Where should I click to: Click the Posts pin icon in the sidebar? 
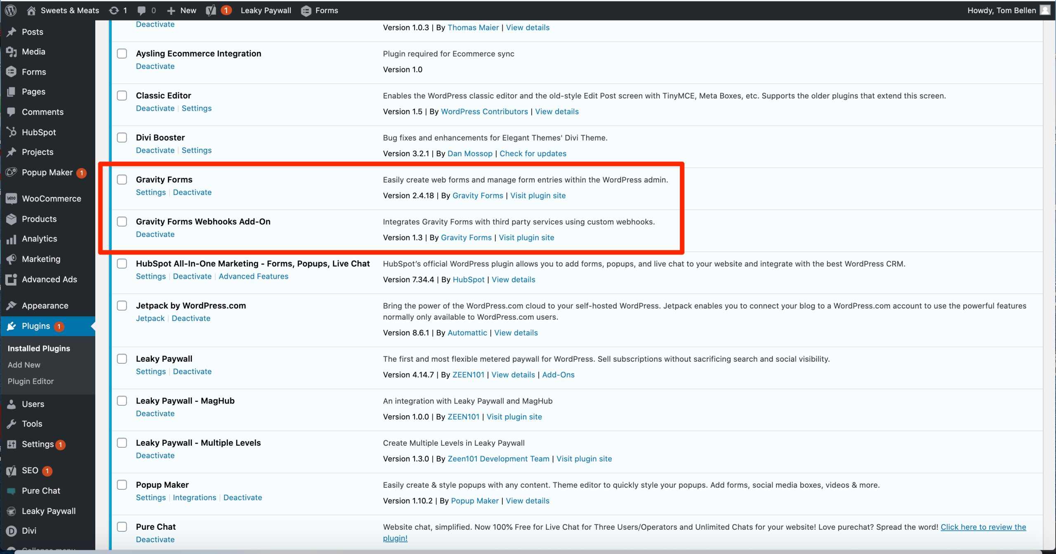pos(12,32)
